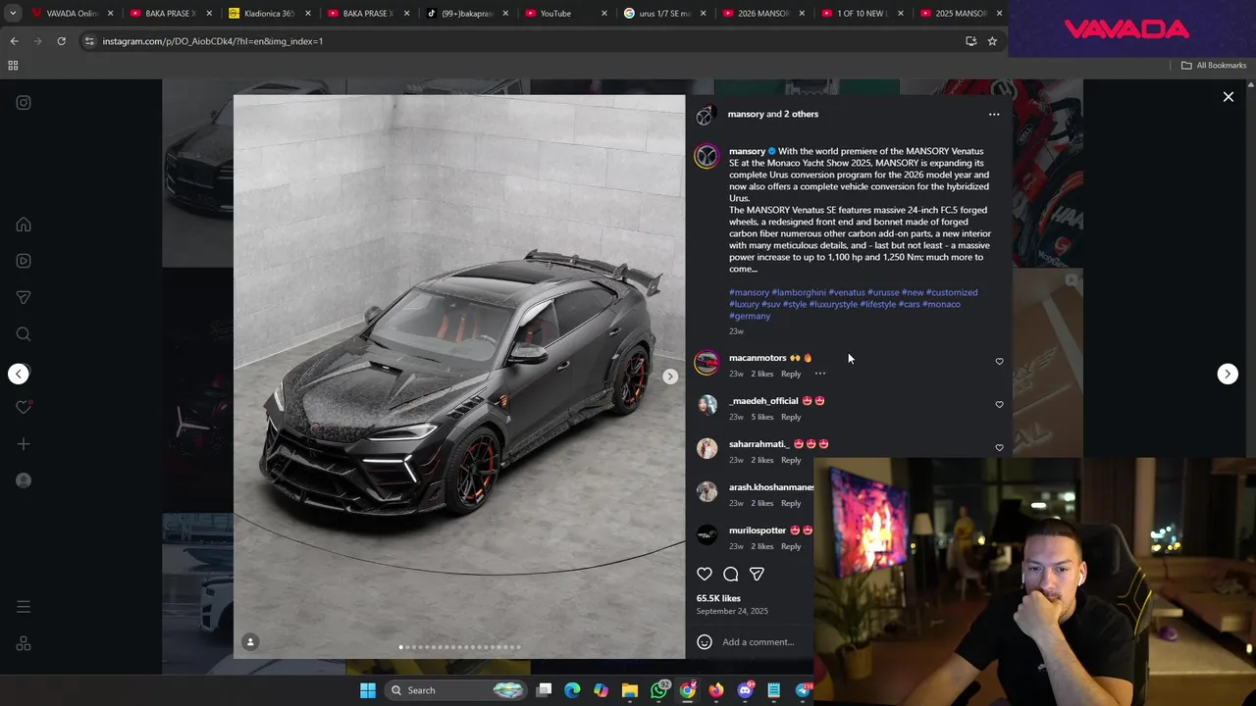Image resolution: width=1256 pixels, height=706 pixels.
Task: Reply to _maedeh_official comment
Action: click(791, 417)
